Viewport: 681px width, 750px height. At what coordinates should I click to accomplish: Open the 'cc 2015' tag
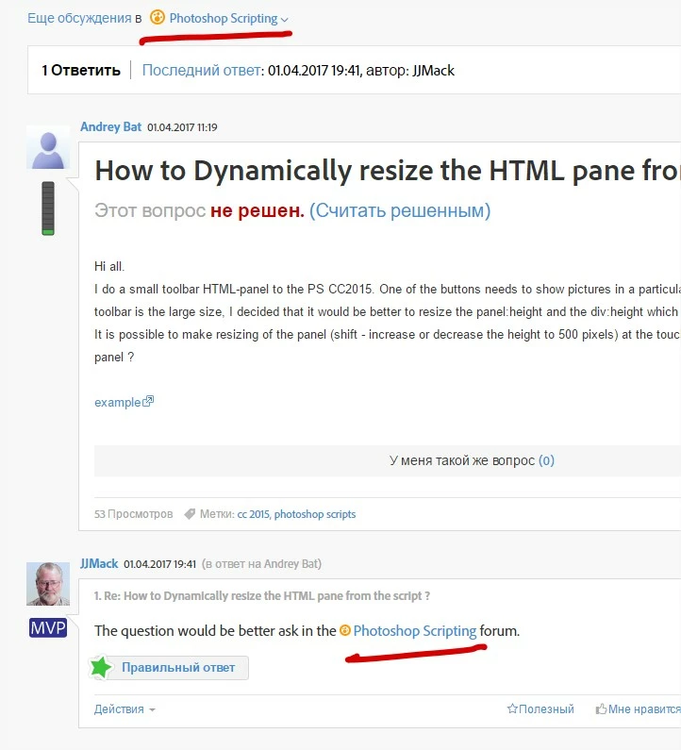pos(254,514)
